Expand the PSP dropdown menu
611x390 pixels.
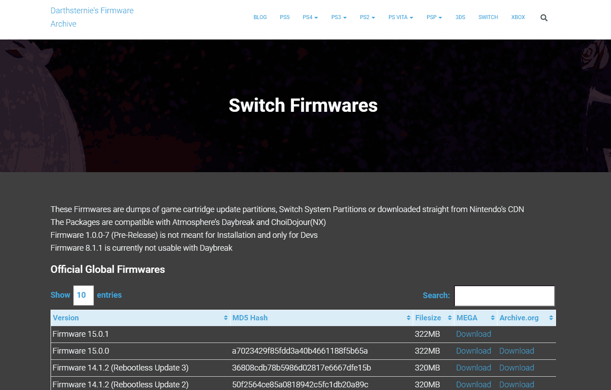(x=434, y=17)
